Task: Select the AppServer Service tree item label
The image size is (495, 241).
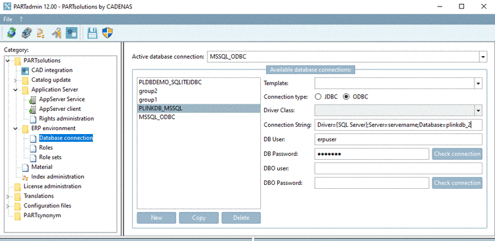Action: (62, 99)
